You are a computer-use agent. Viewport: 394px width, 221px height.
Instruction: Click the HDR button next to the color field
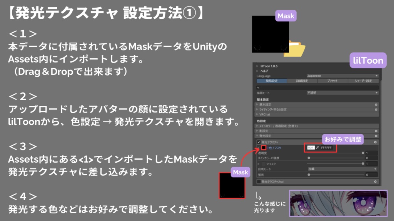310,148
